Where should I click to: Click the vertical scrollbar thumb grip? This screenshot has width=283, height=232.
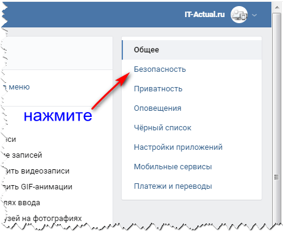(276, 177)
